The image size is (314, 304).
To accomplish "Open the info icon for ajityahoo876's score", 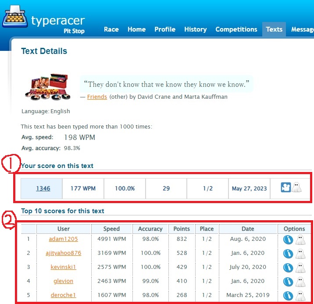I will coord(288,254).
